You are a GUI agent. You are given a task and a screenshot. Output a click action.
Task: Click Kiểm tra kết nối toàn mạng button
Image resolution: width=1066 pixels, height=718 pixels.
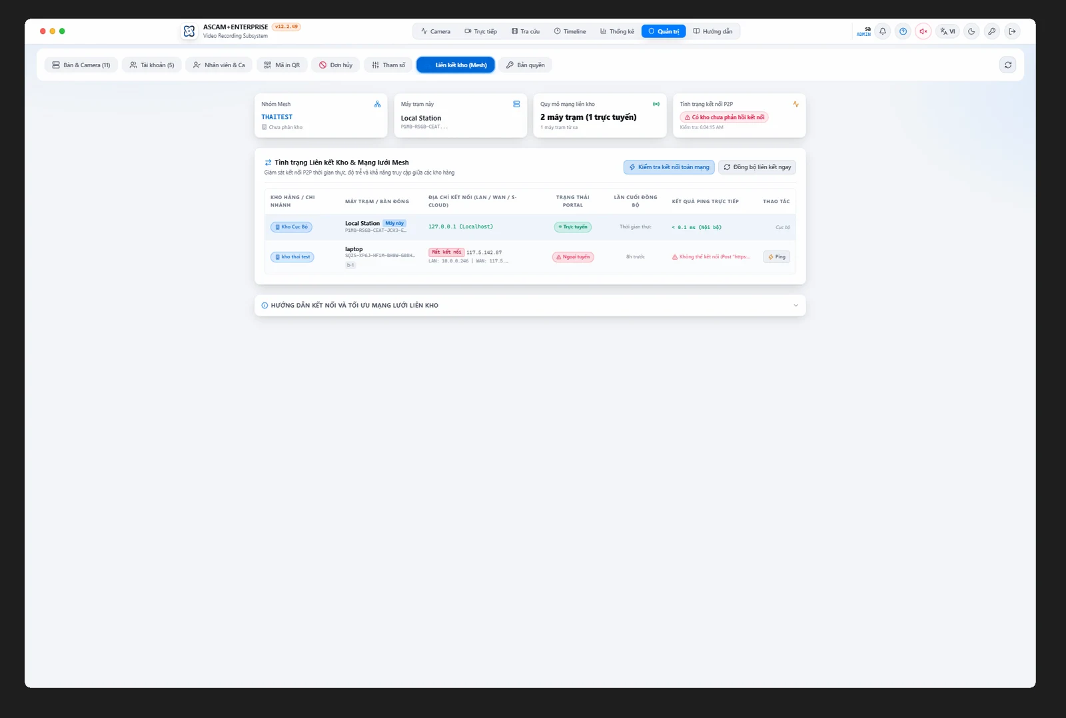669,167
